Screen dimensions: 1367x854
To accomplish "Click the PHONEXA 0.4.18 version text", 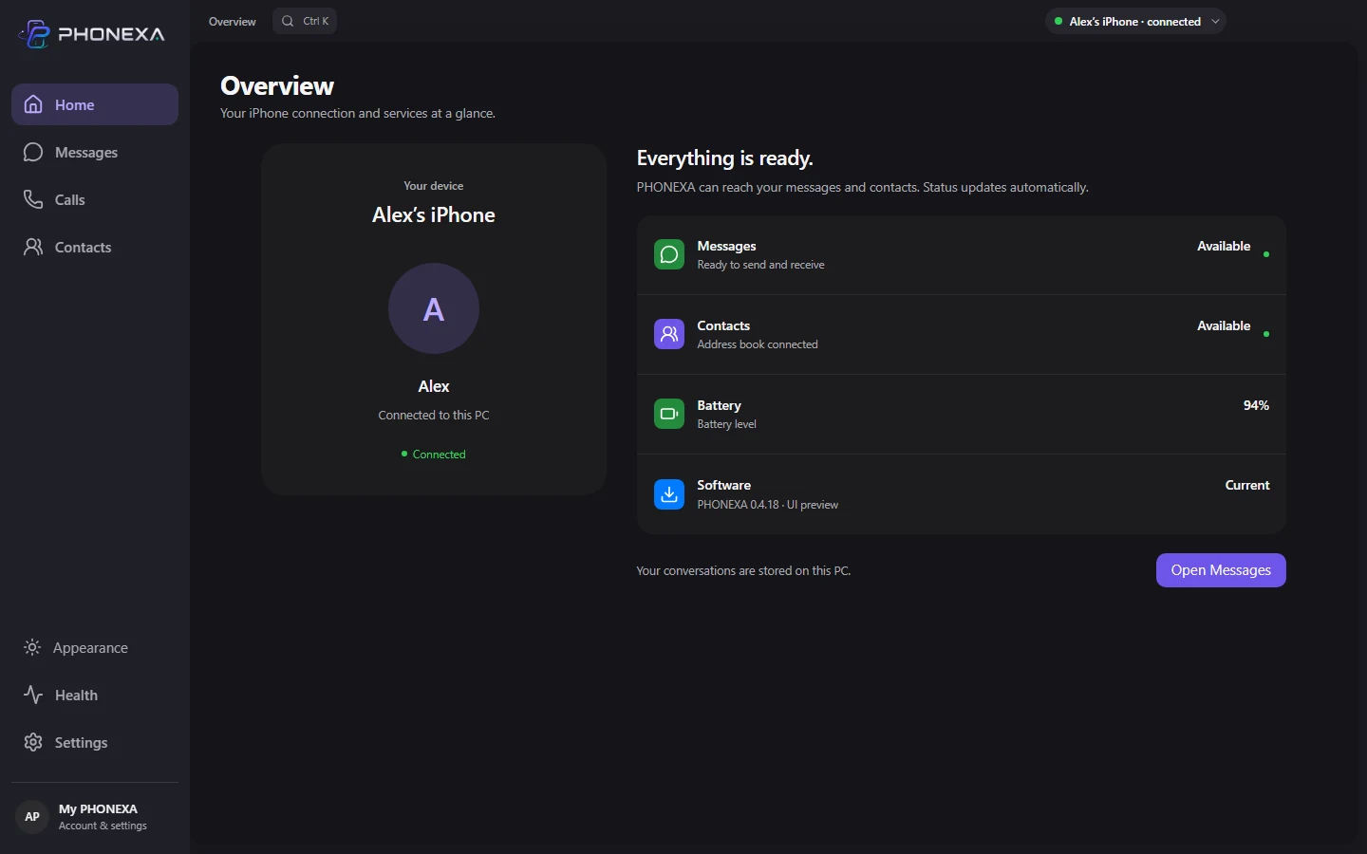I will (768, 505).
